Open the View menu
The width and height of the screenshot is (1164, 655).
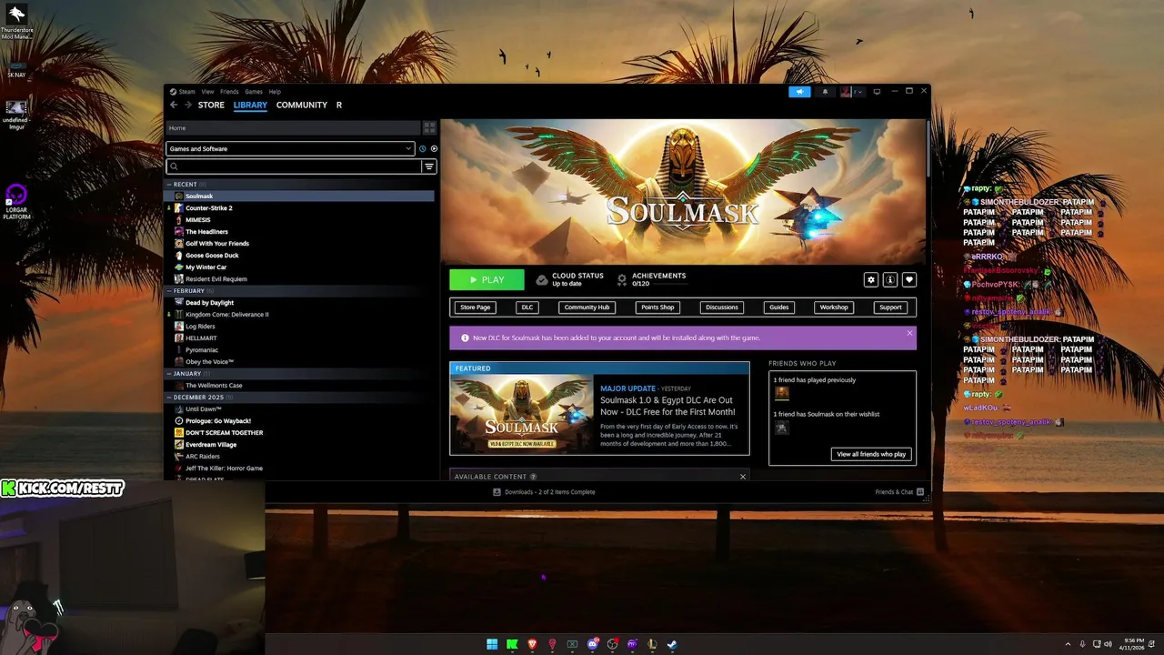point(207,92)
